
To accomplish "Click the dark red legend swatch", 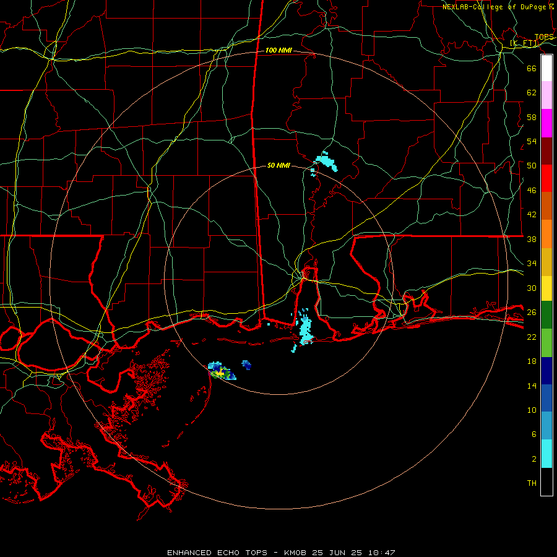I will (546, 151).
